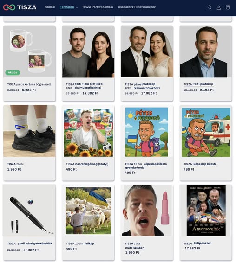Open TISZA páros kerámia bögre szett

pyautogui.click(x=29, y=84)
